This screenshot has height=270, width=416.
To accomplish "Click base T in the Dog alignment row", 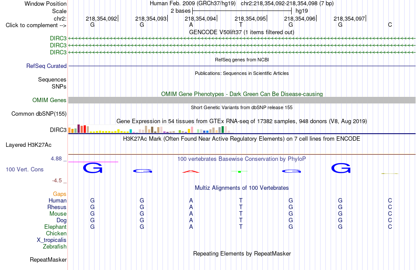I will click(241, 220).
